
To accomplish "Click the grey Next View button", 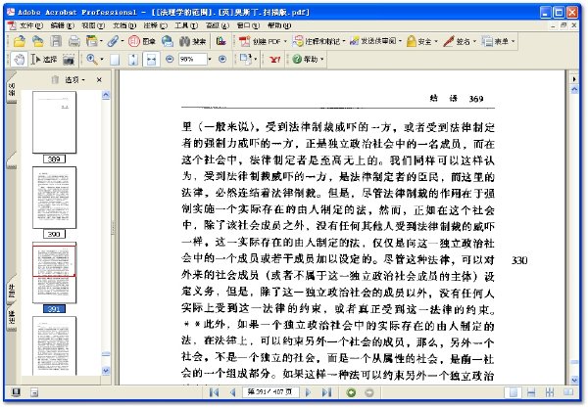I will 369,392.
